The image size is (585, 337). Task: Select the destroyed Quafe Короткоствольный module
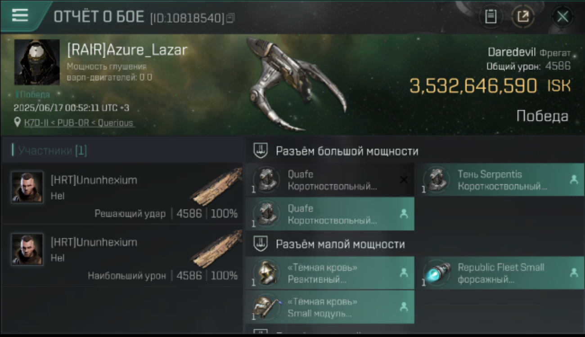tap(330, 180)
